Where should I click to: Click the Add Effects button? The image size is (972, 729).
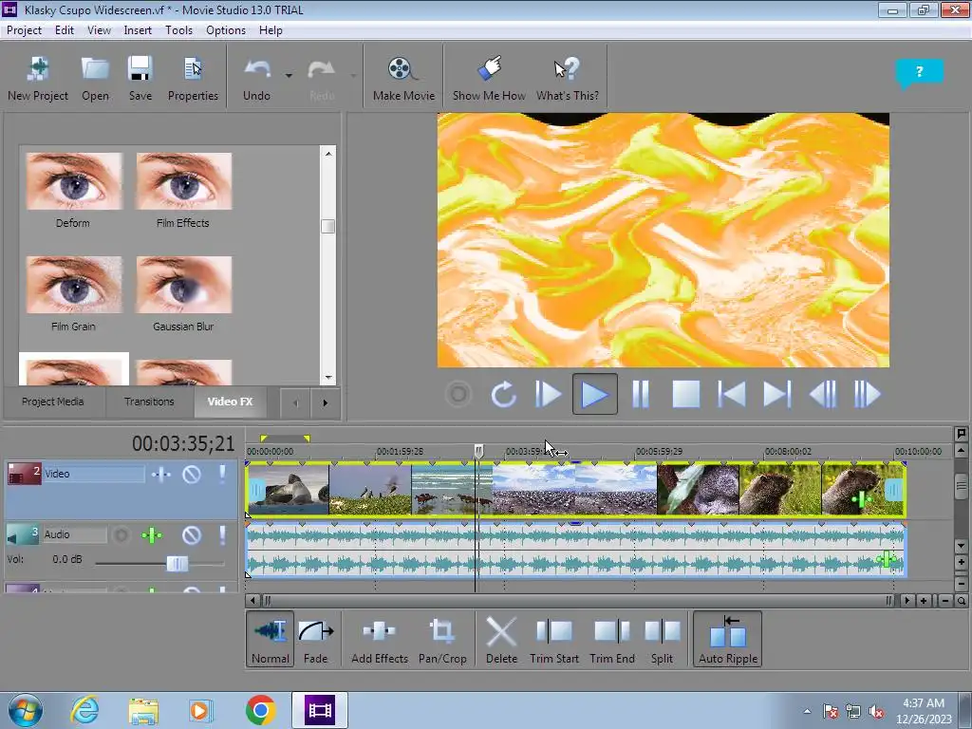380,639
